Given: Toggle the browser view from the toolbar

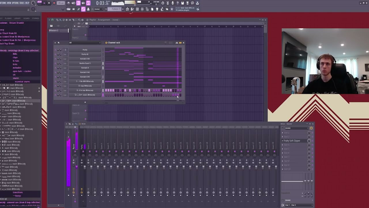Looking at the screenshot, I should pos(147,9).
